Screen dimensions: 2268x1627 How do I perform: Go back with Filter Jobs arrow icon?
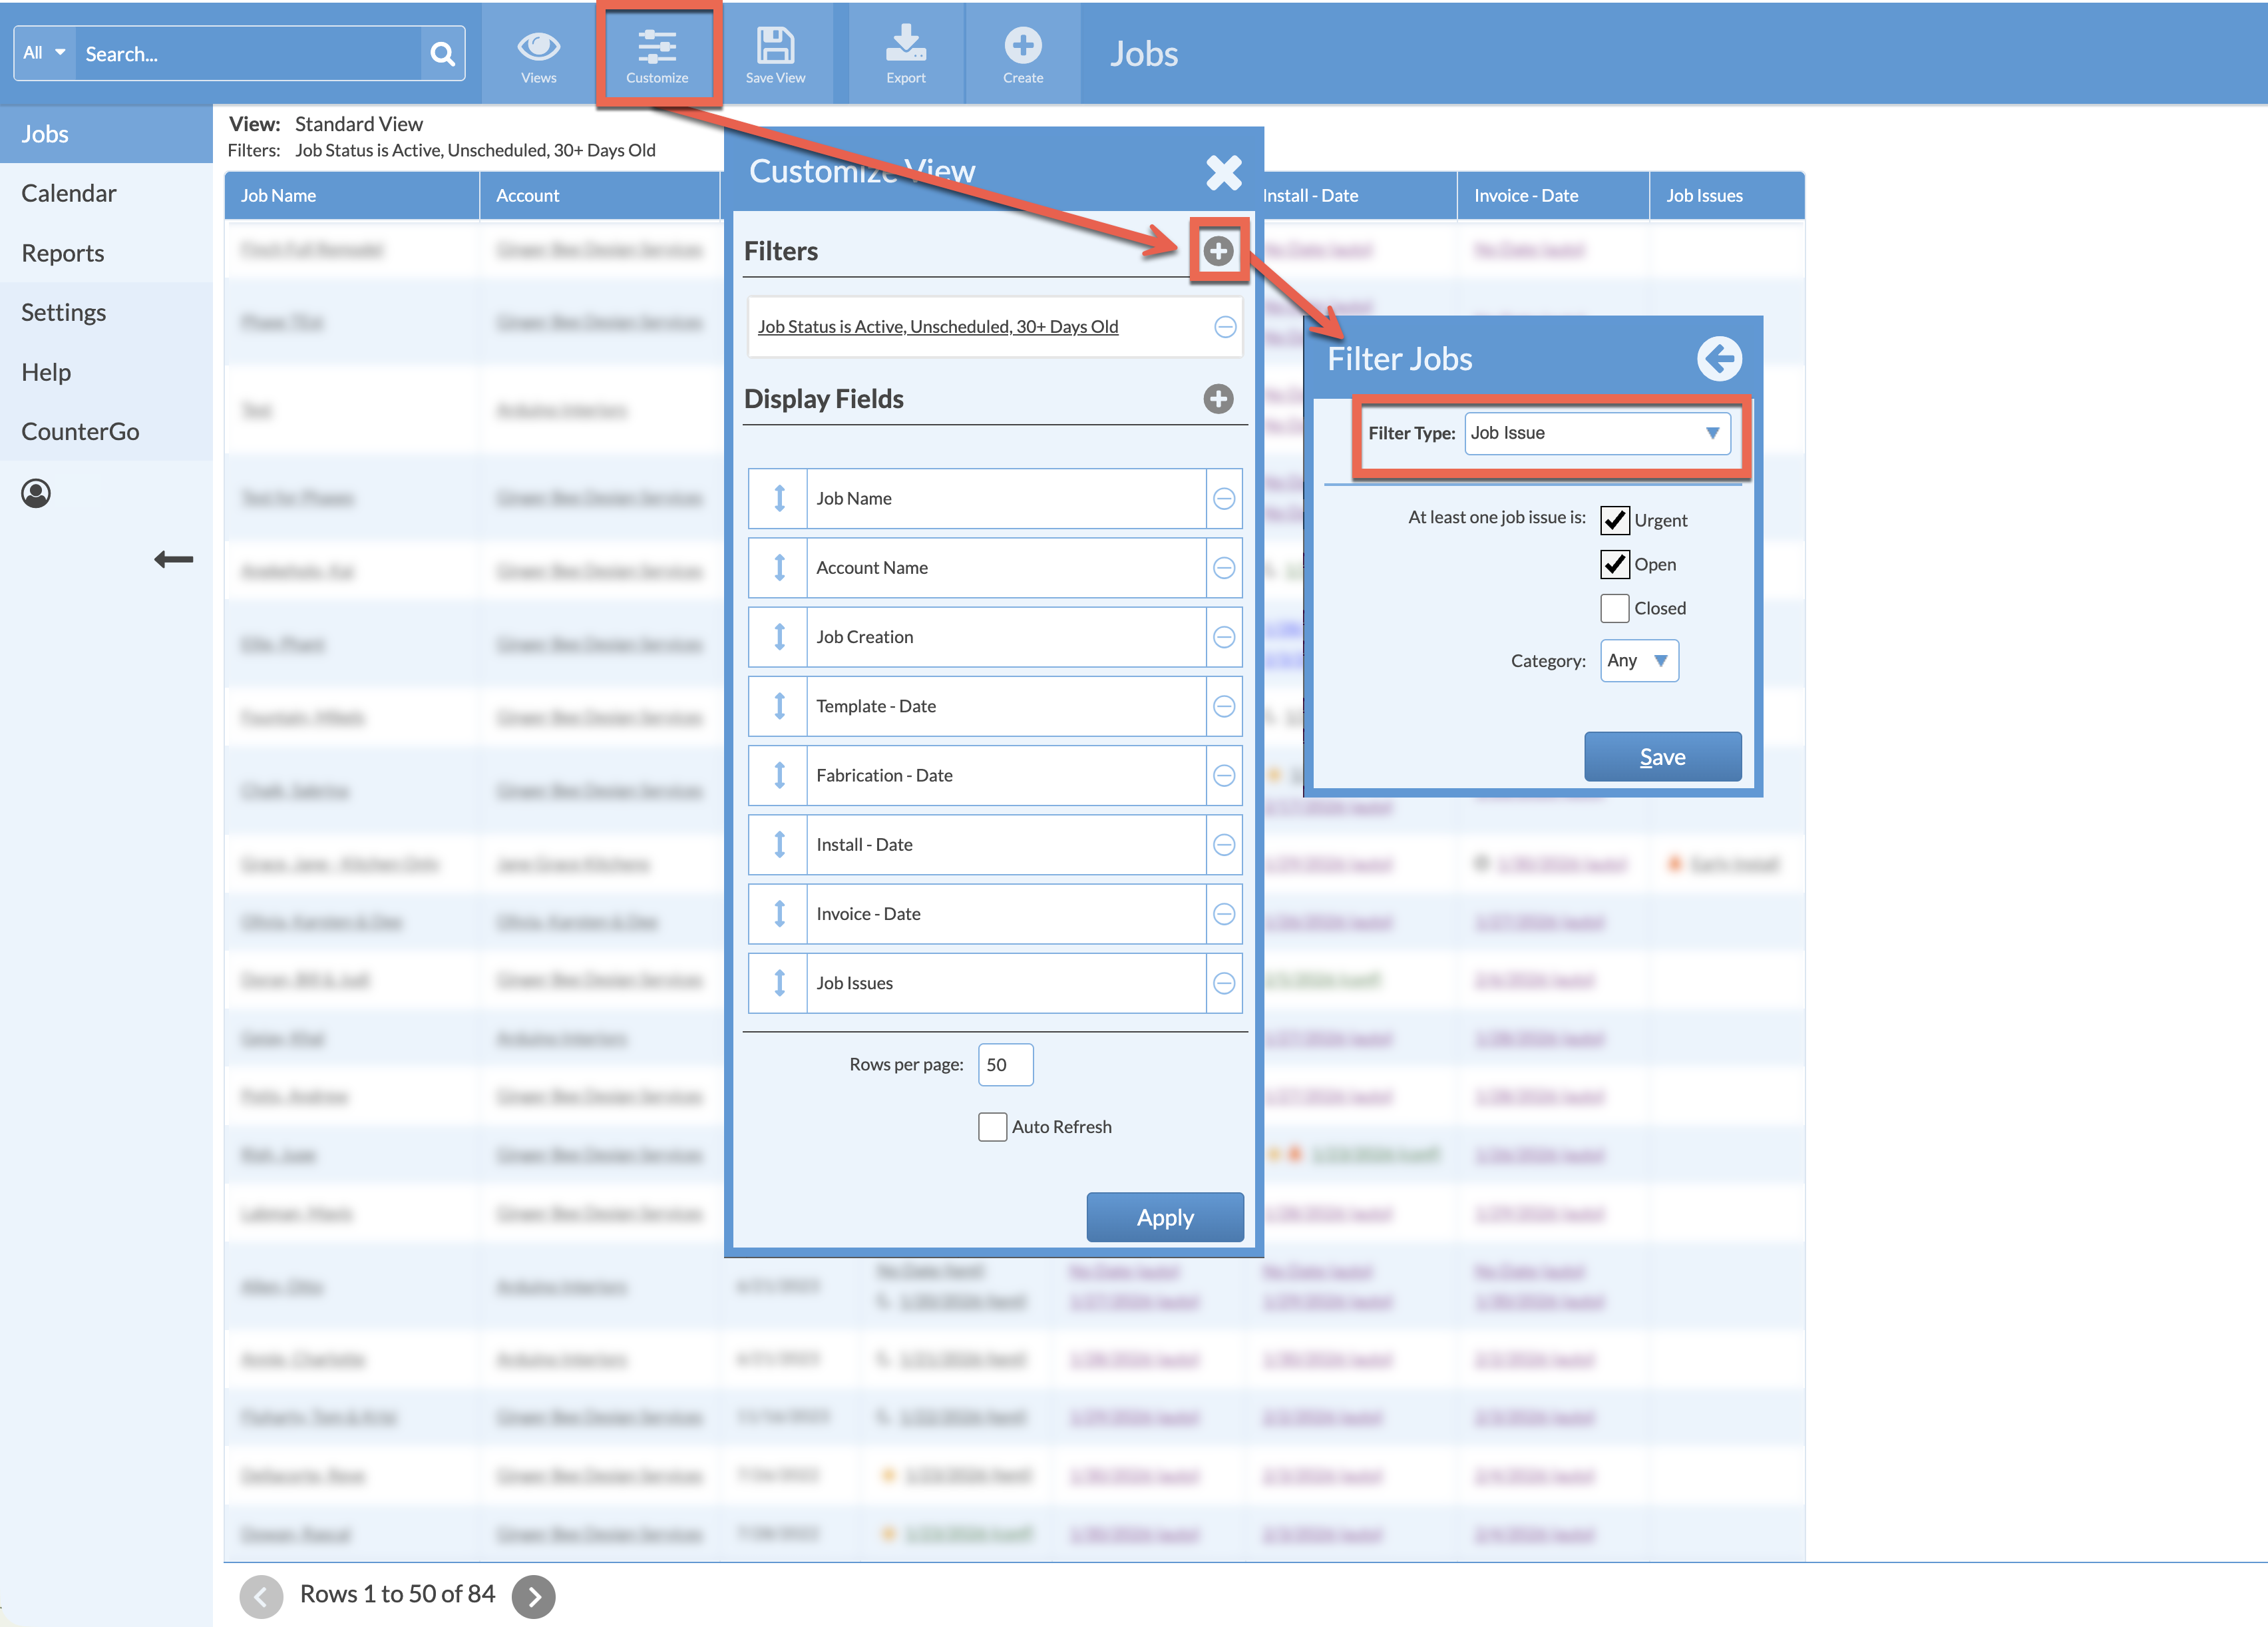1719,358
